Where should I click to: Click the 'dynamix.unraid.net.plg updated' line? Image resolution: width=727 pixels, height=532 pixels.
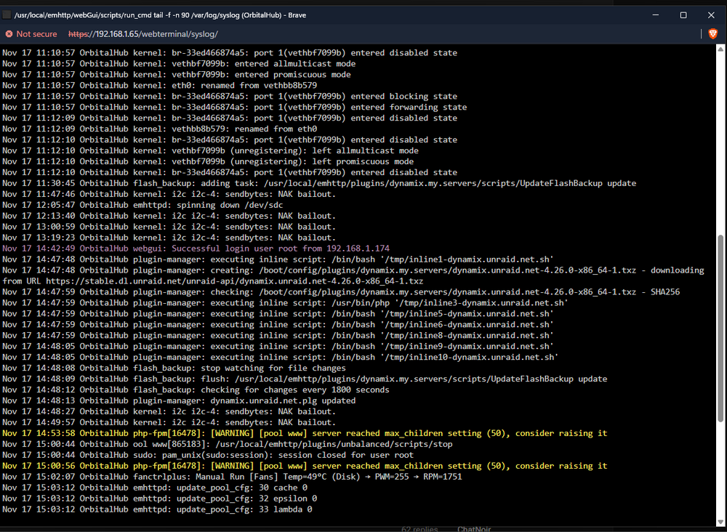pos(179,400)
